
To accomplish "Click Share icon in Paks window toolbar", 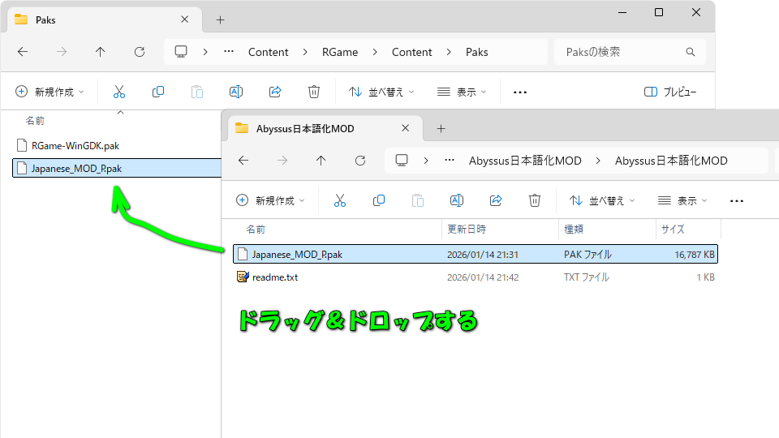I will tap(275, 92).
